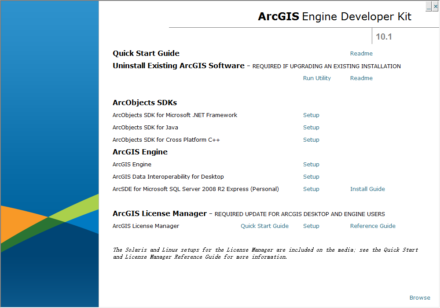This screenshot has width=440, height=308.
Task: Close the ArcGIS setup window
Action: [x=435, y=6]
